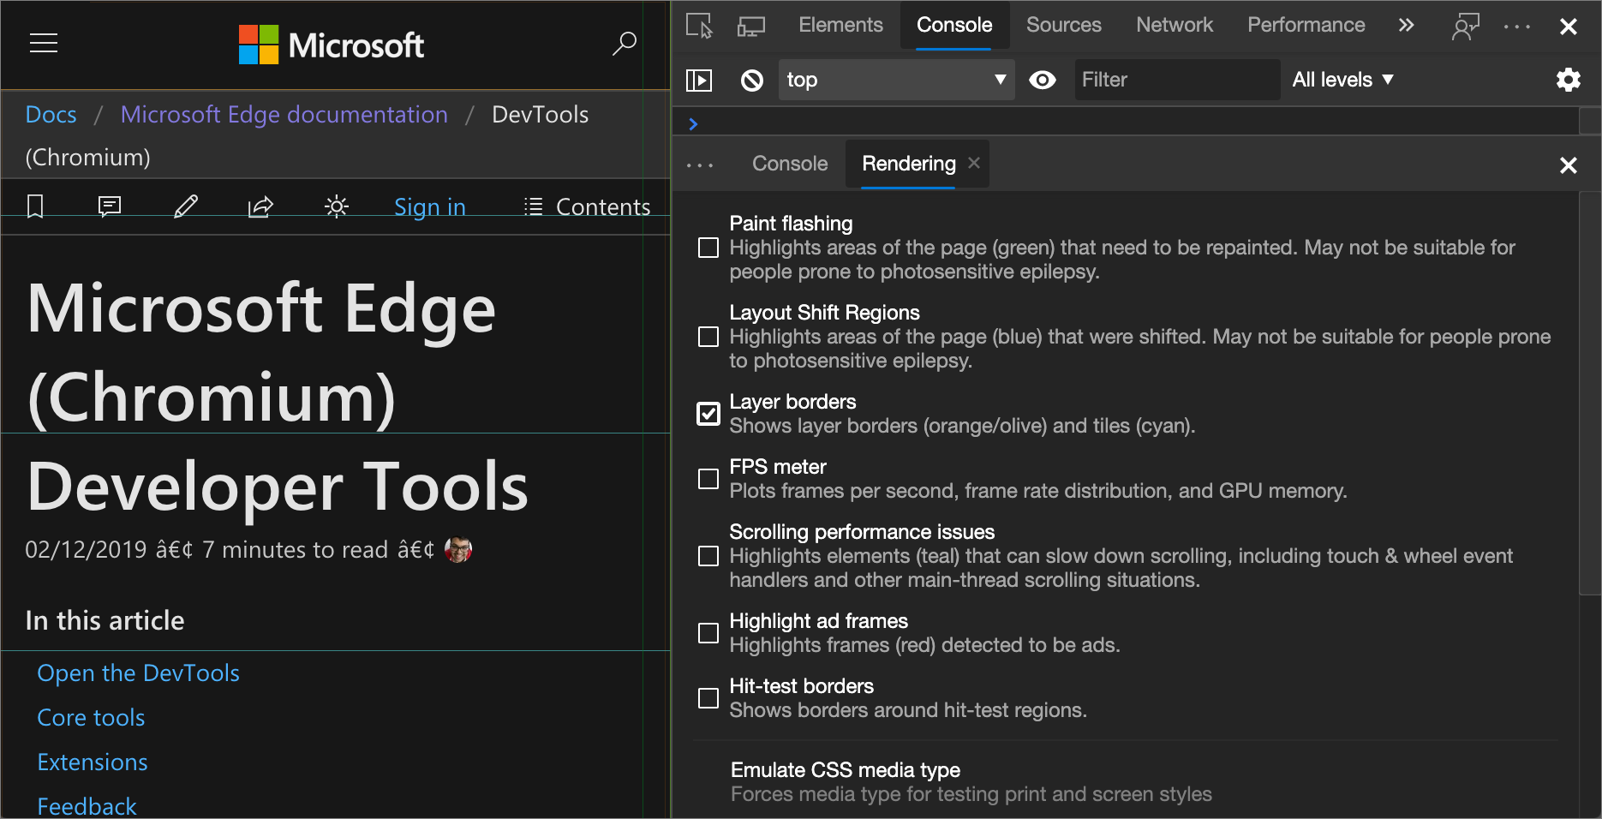
Task: Click the Microsoft logo
Action: (332, 45)
